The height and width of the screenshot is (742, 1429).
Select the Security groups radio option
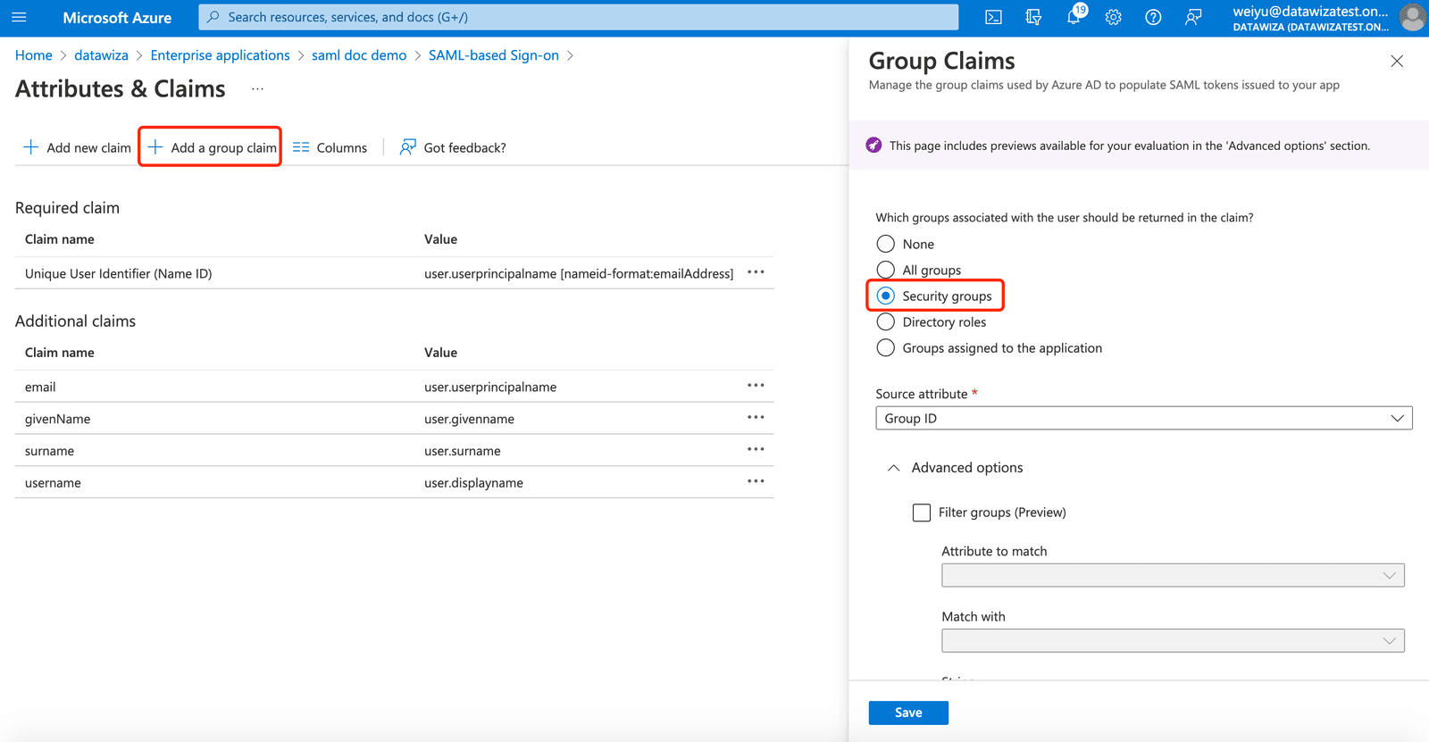(886, 296)
